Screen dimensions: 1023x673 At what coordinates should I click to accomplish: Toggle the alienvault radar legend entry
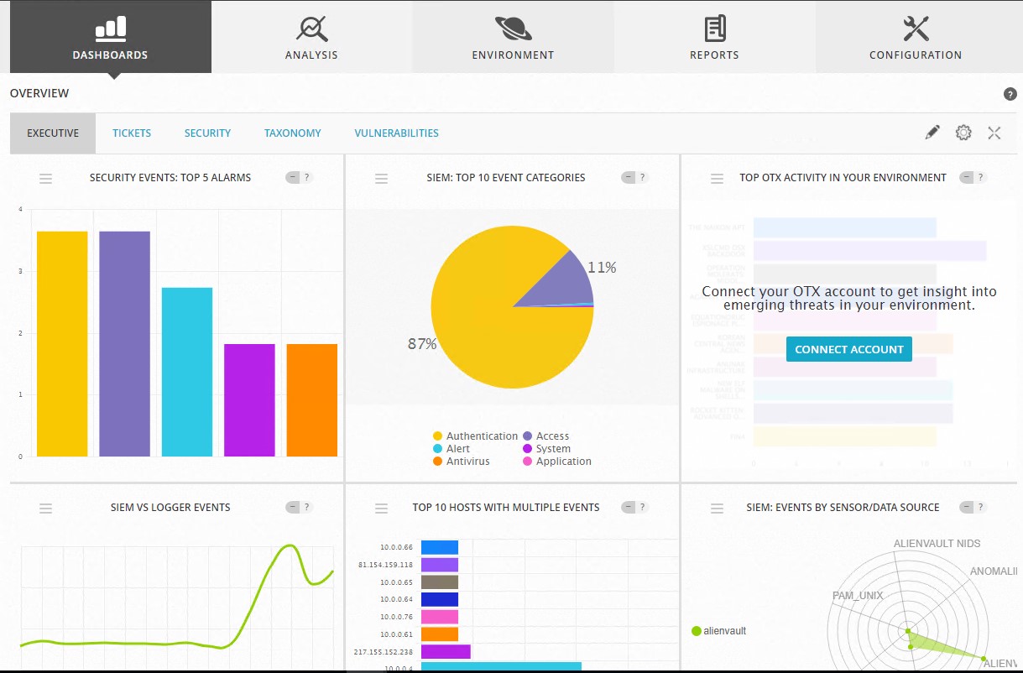click(718, 631)
